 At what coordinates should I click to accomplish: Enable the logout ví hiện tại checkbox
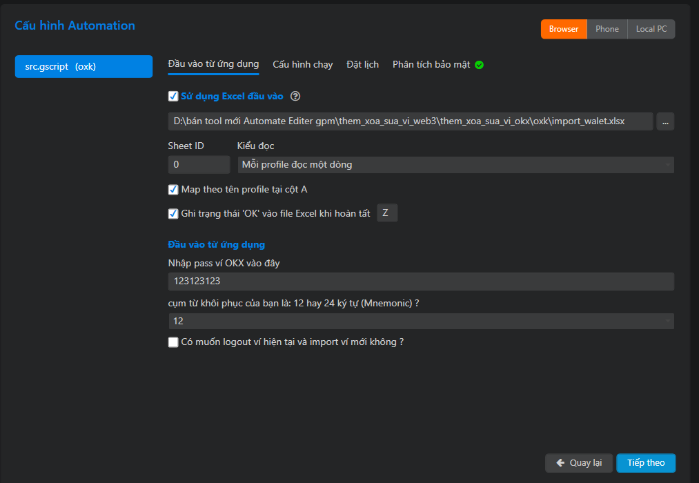tap(173, 342)
